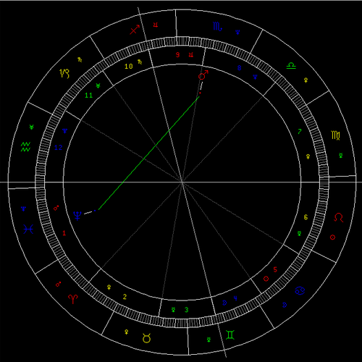Click the red Leo sign glyph

coord(338,217)
